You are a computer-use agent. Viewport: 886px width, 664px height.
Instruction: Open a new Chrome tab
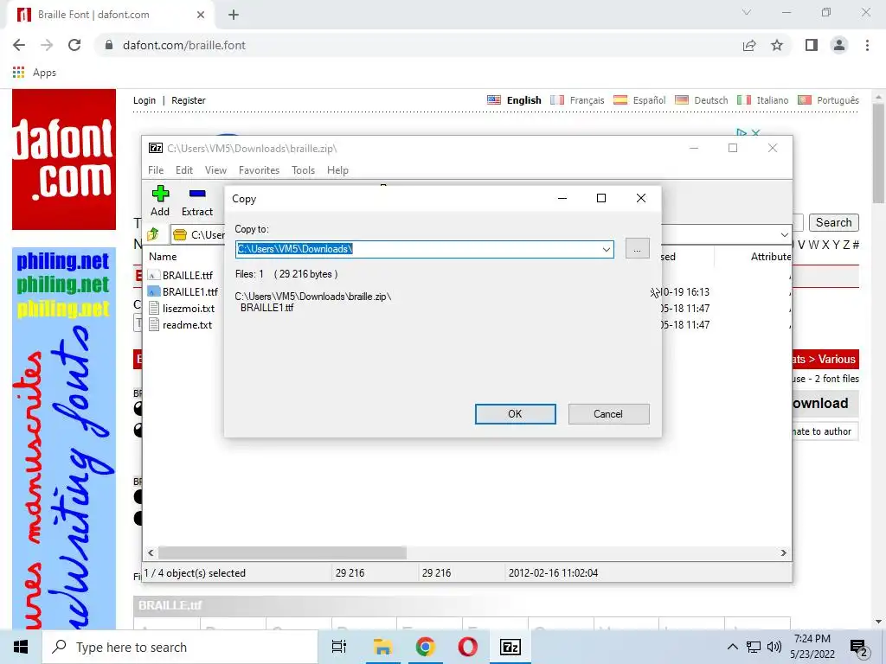click(234, 15)
